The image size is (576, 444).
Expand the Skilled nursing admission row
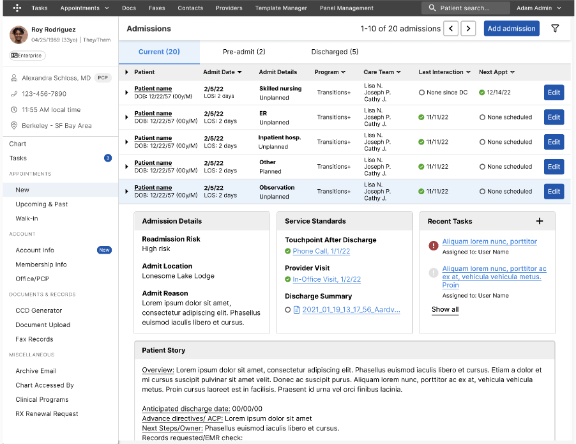pyautogui.click(x=126, y=92)
